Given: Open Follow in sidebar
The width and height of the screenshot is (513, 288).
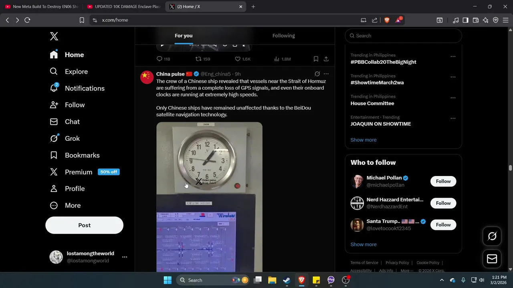Looking at the screenshot, I should click(x=67, y=105).
